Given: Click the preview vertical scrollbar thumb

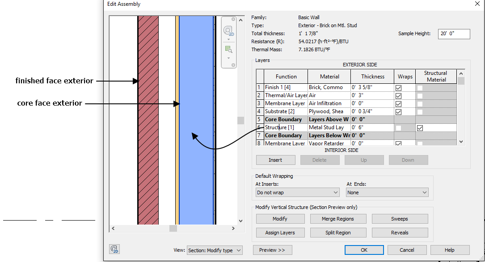Looking at the screenshot, I should 240,120.
